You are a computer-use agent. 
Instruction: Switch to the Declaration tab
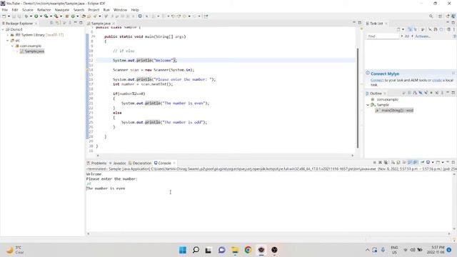[140, 163]
